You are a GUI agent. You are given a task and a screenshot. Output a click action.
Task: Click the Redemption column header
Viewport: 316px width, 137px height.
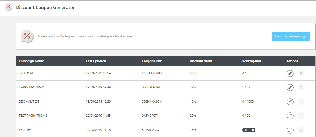tap(252, 61)
